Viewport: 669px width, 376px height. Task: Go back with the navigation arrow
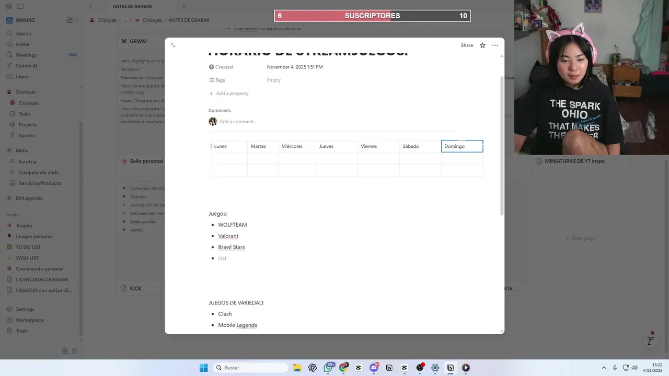(x=90, y=6)
